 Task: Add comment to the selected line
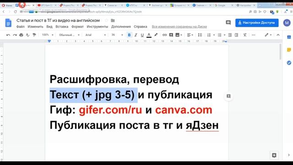228,96
